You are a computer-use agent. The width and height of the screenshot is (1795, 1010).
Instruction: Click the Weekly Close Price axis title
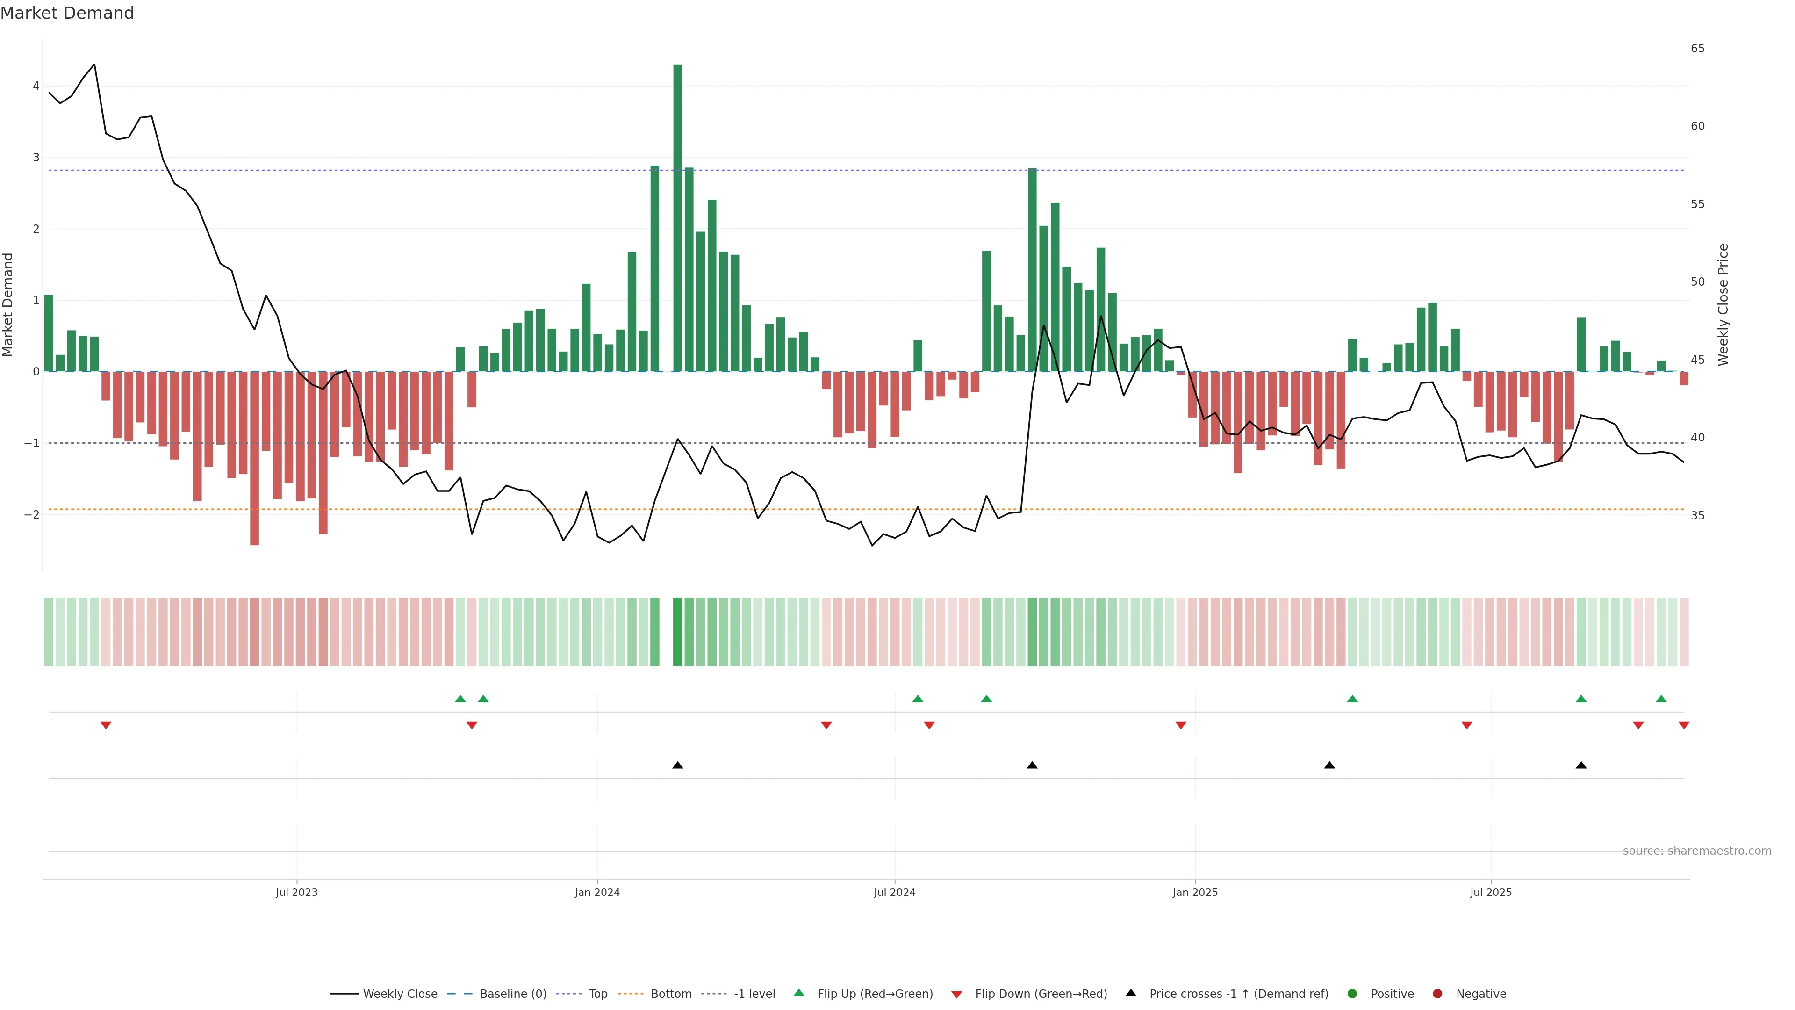click(x=1723, y=304)
